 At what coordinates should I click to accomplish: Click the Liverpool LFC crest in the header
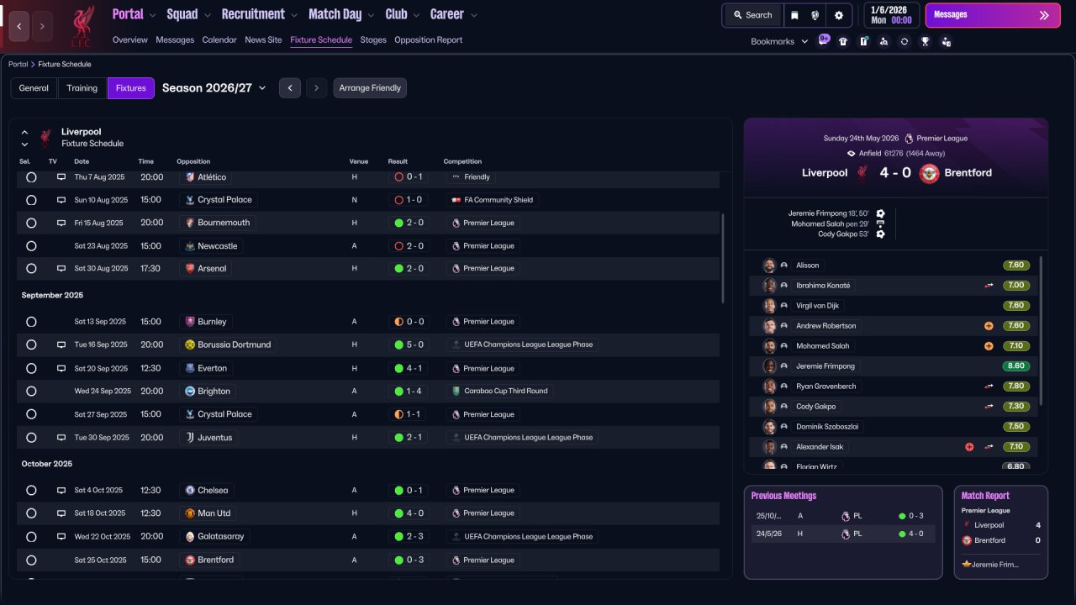tap(82, 26)
